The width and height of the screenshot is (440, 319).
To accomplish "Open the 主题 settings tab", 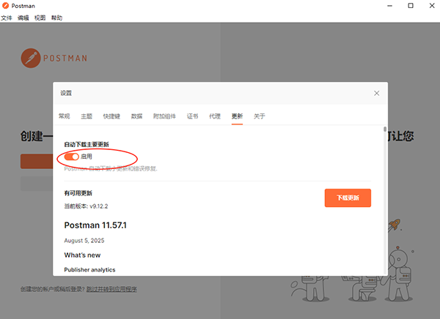I will point(87,116).
